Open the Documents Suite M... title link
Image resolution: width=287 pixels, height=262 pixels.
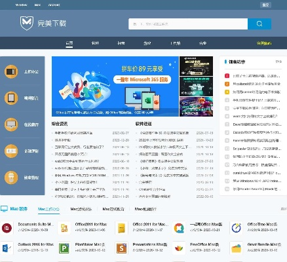36,224
